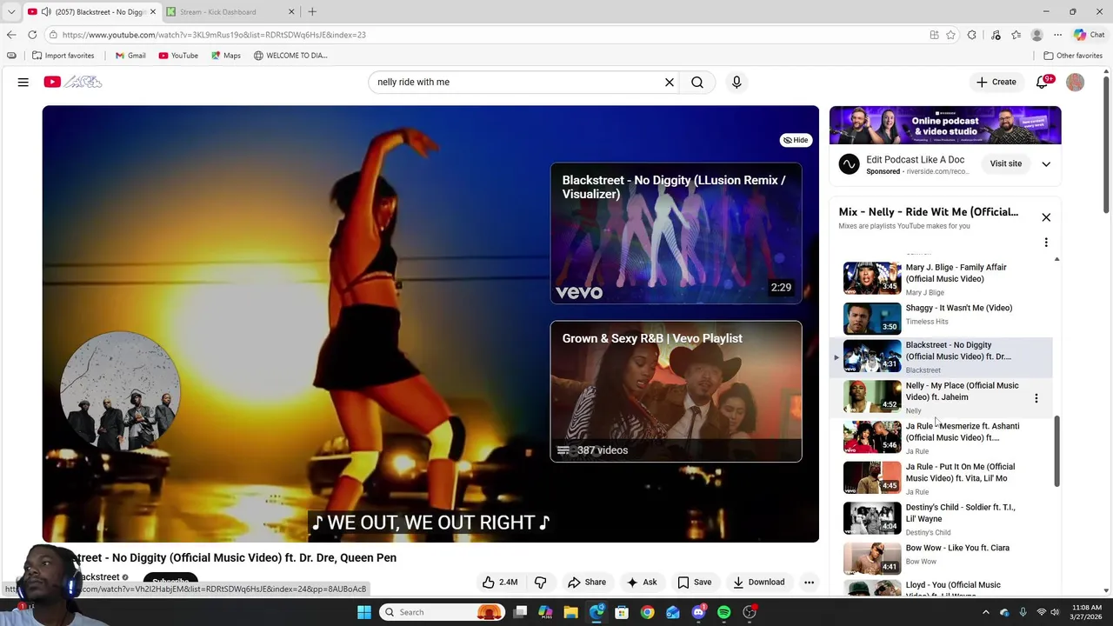Viewport: 1113px width, 626px height.
Task: Open the Mix playlist options kebab menu
Action: (1046, 243)
